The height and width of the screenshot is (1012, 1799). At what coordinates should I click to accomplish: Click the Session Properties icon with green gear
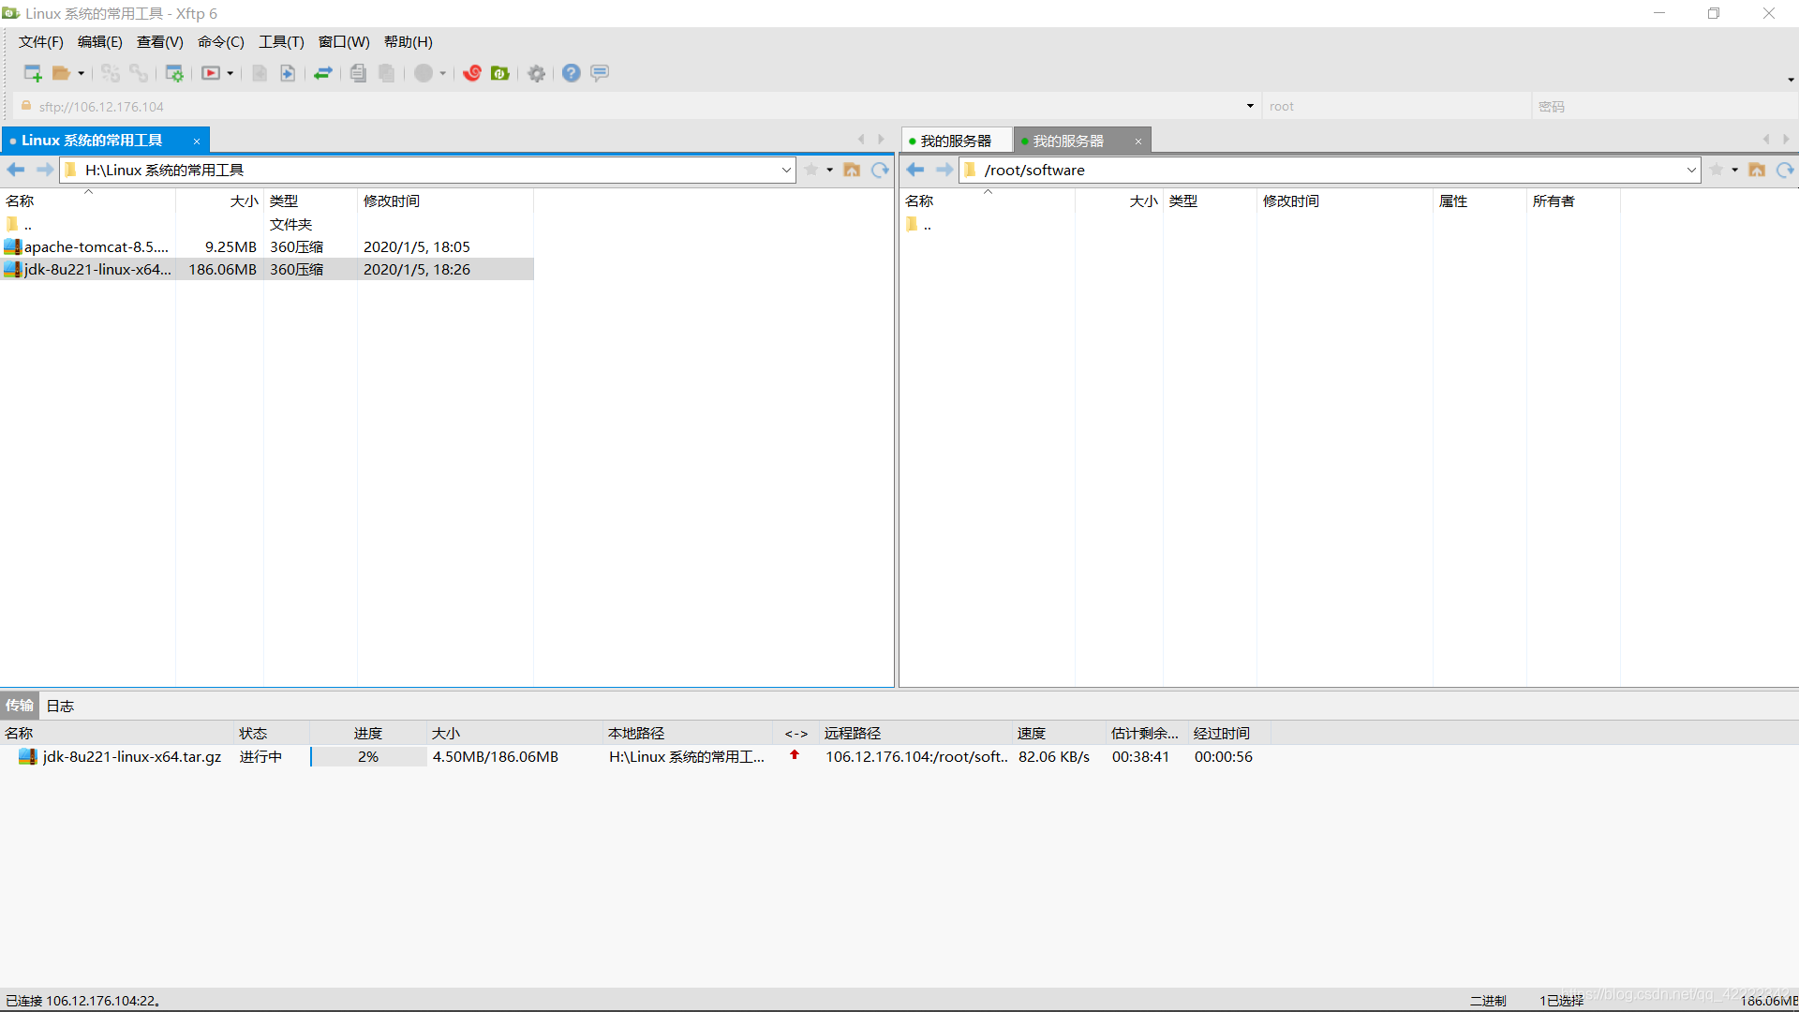[174, 73]
